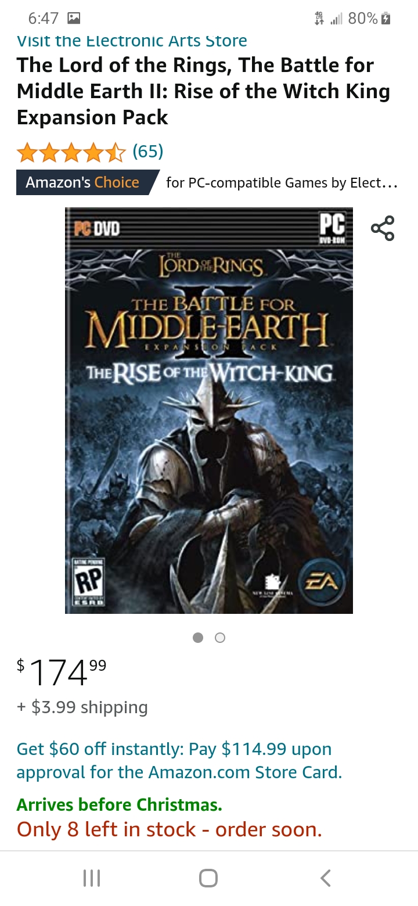Tap the $174.99 price
The height and width of the screenshot is (906, 418).
[62, 673]
